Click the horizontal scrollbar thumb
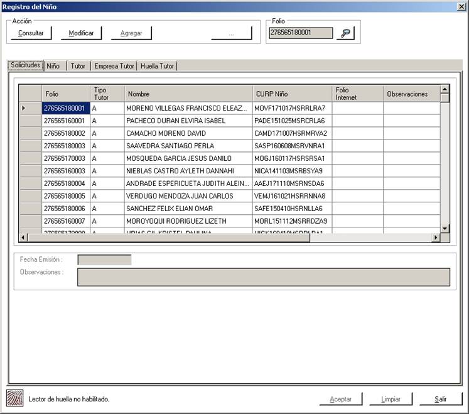 coord(169,237)
